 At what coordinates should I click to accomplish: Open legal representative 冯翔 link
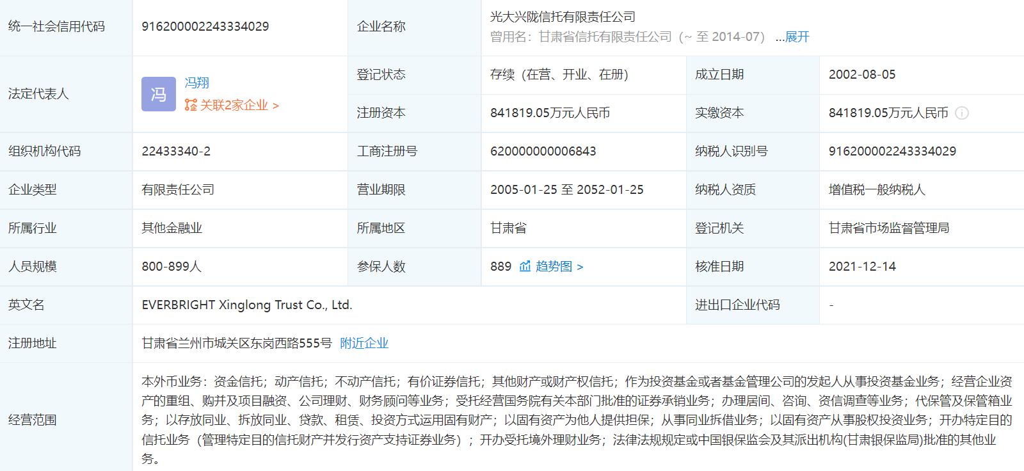coord(197,83)
